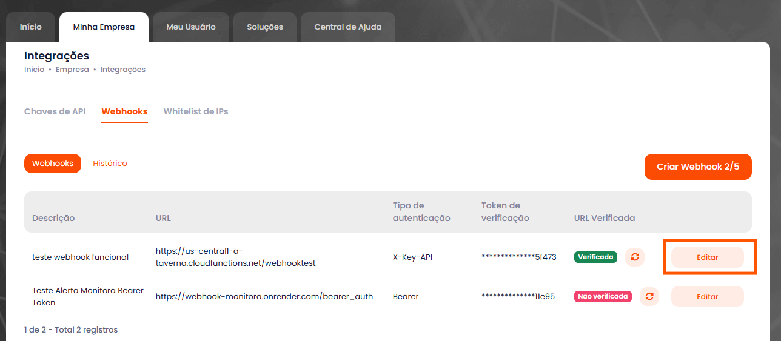Click the Inicio breadcrumb link

click(34, 70)
